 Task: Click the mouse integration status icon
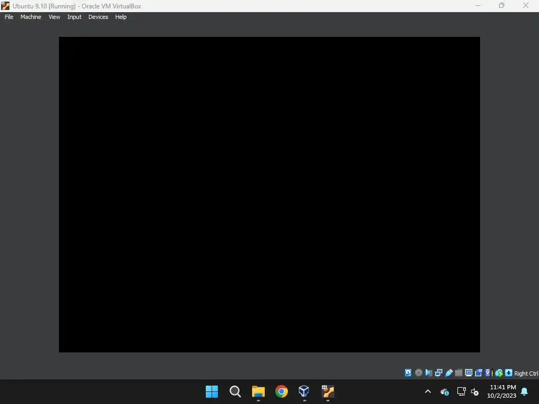(x=499, y=373)
